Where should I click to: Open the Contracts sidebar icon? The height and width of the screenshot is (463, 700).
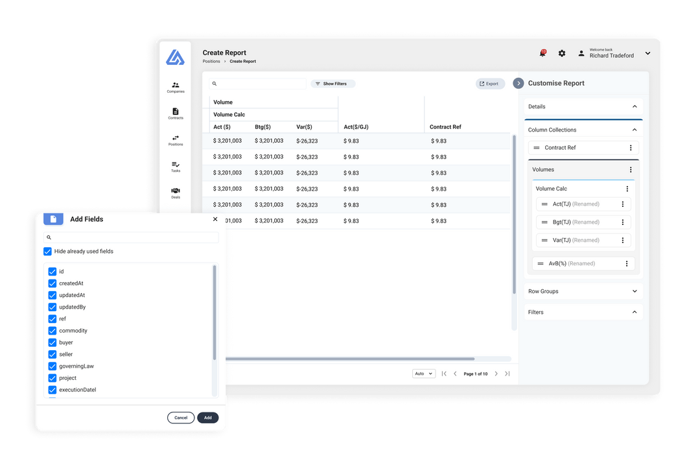pyautogui.click(x=175, y=113)
